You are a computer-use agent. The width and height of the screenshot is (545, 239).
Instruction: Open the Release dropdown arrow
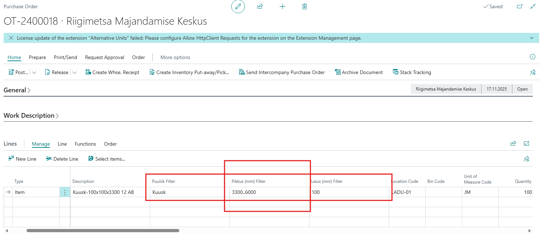click(x=75, y=72)
